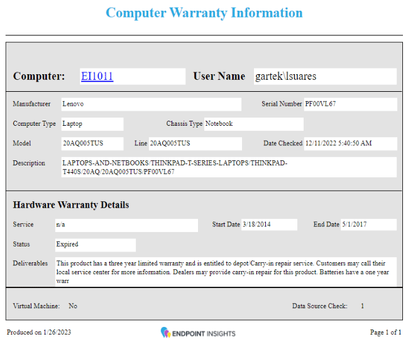413x349 pixels.
Task: Click the Computer Warranty Information title
Action: pyautogui.click(x=204, y=13)
